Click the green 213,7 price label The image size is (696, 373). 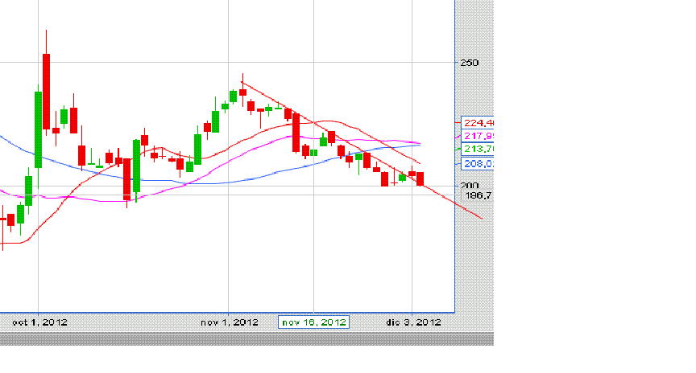point(477,149)
